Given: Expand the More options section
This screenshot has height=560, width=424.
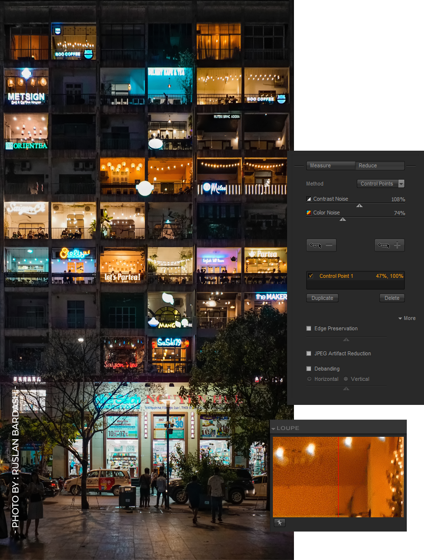Looking at the screenshot, I should (x=407, y=318).
